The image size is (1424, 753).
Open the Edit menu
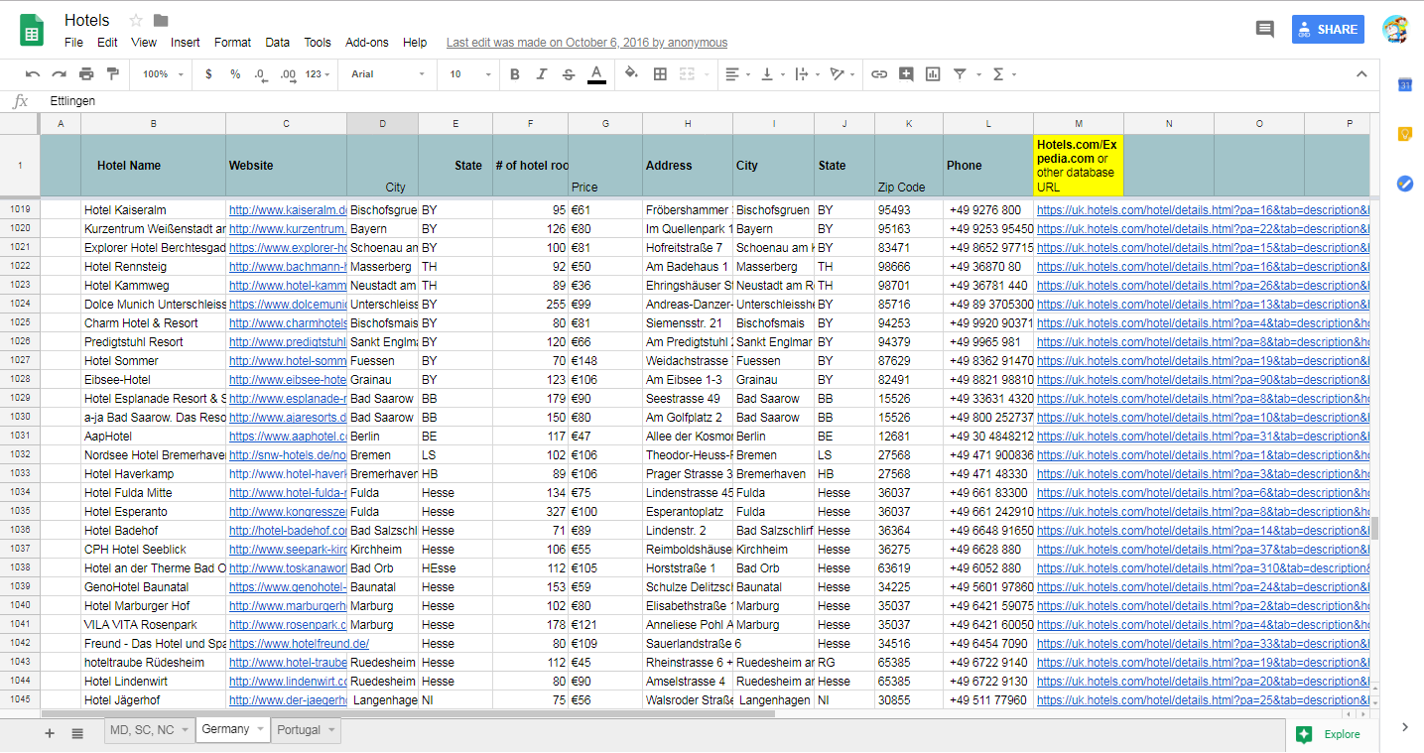[x=107, y=43]
